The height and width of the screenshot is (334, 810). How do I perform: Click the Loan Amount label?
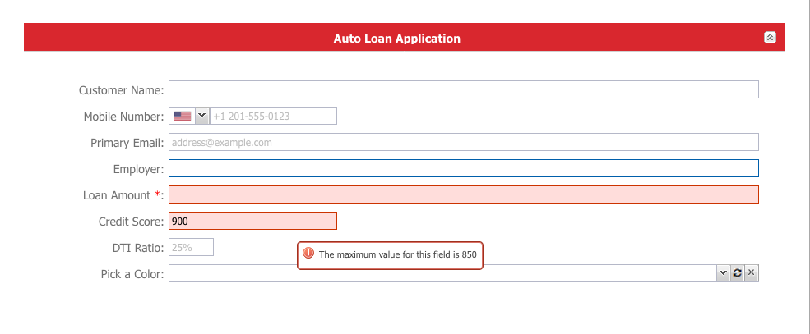point(123,195)
